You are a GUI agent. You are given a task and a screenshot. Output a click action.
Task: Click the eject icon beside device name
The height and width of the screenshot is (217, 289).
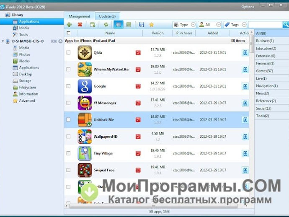pos(60,41)
